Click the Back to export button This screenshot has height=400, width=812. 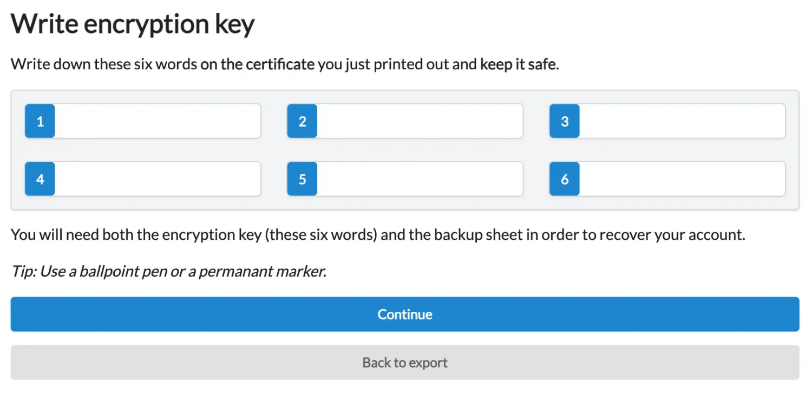405,362
